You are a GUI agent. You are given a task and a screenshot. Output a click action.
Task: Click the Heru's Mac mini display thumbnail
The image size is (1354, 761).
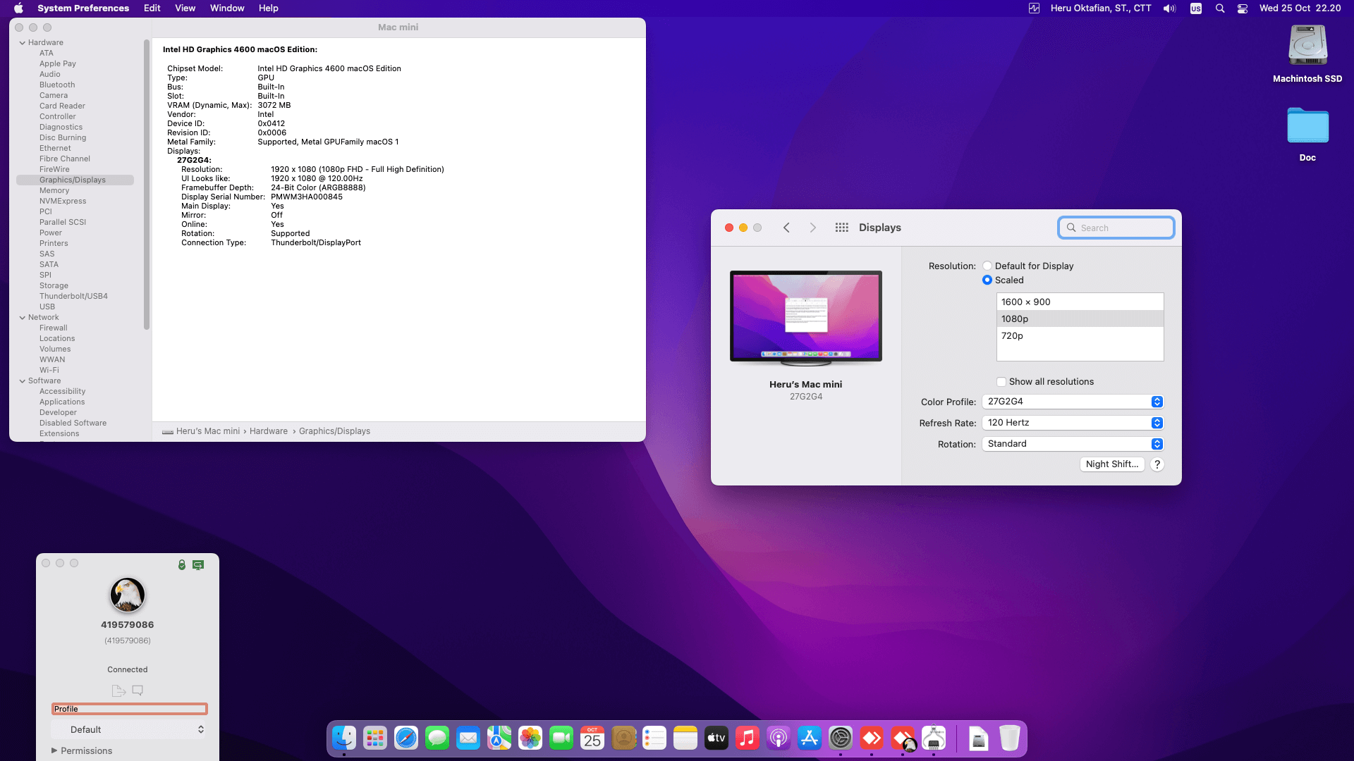click(806, 317)
